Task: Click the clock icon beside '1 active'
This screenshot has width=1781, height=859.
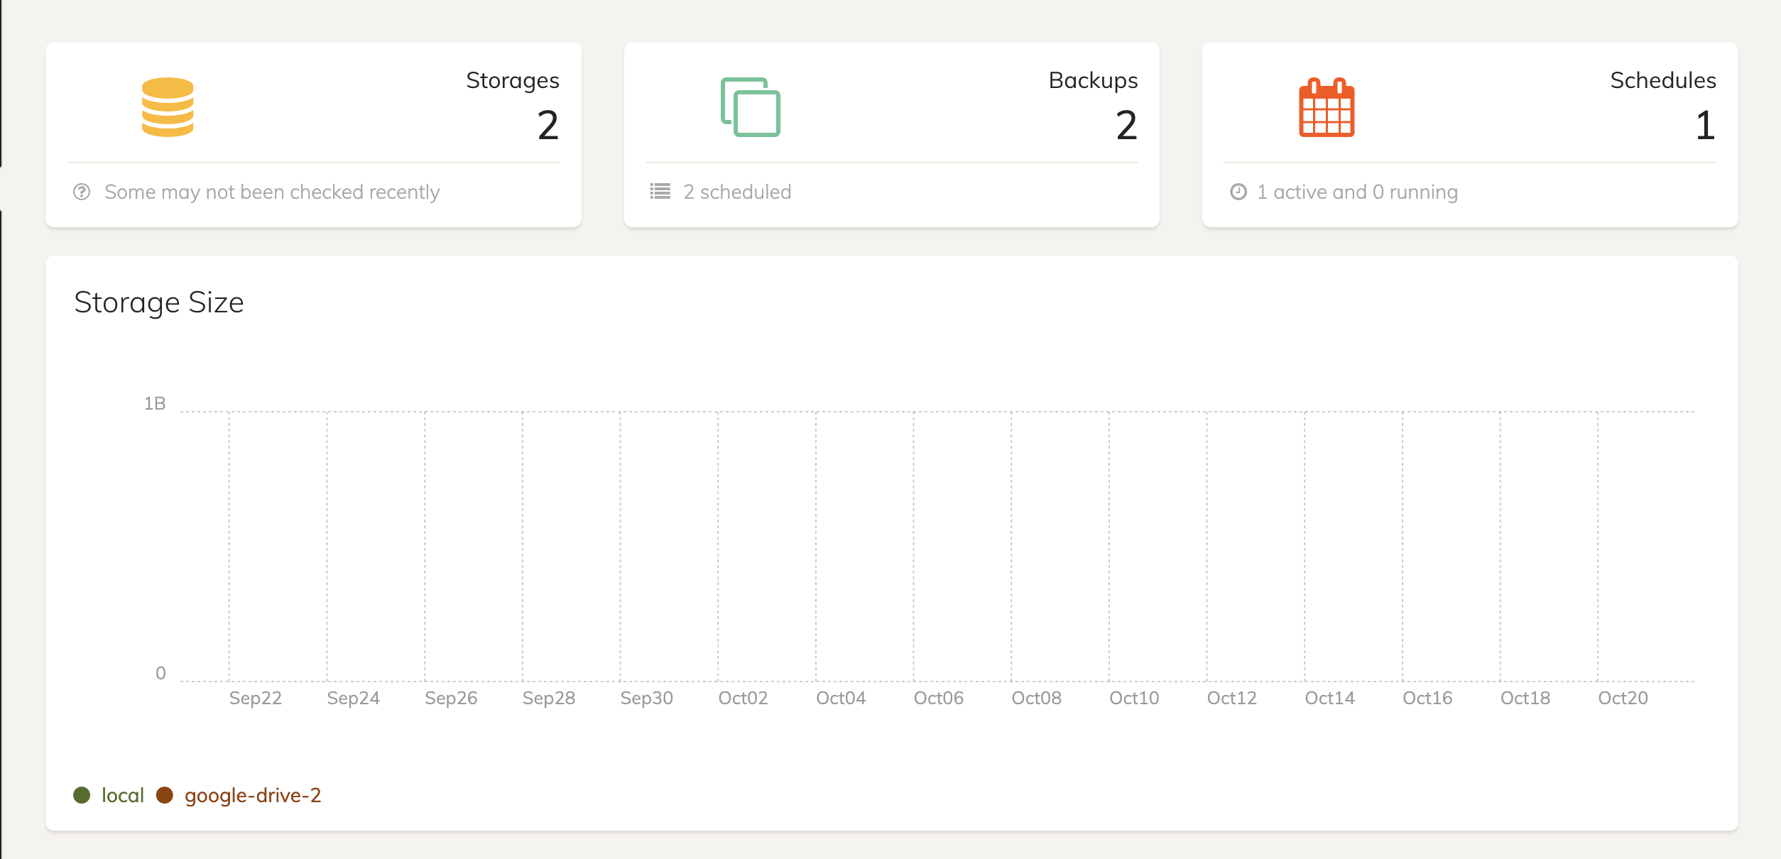Action: (x=1238, y=192)
